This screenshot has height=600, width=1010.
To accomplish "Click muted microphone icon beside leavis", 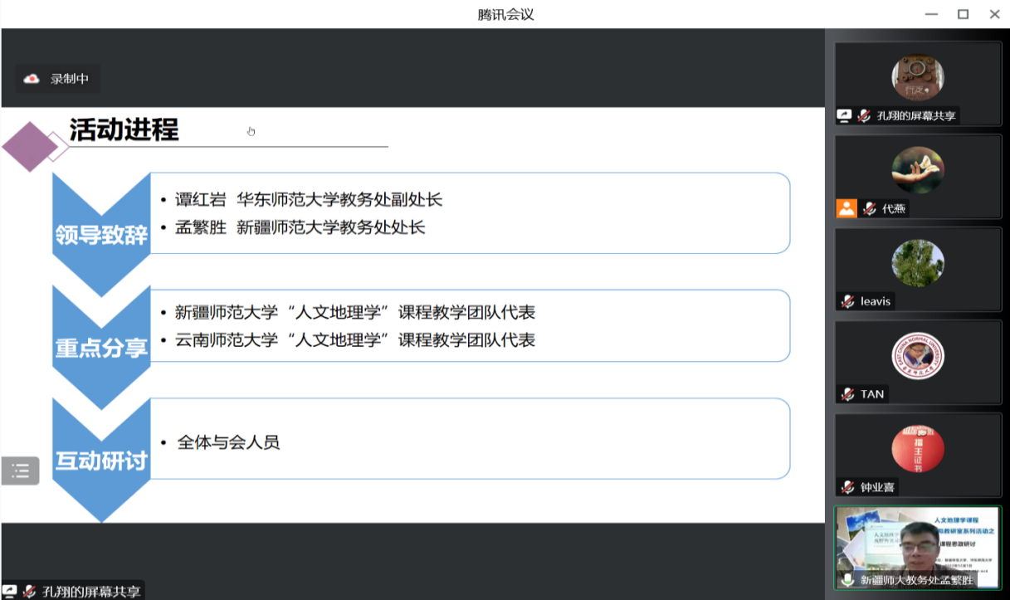I will pos(847,301).
